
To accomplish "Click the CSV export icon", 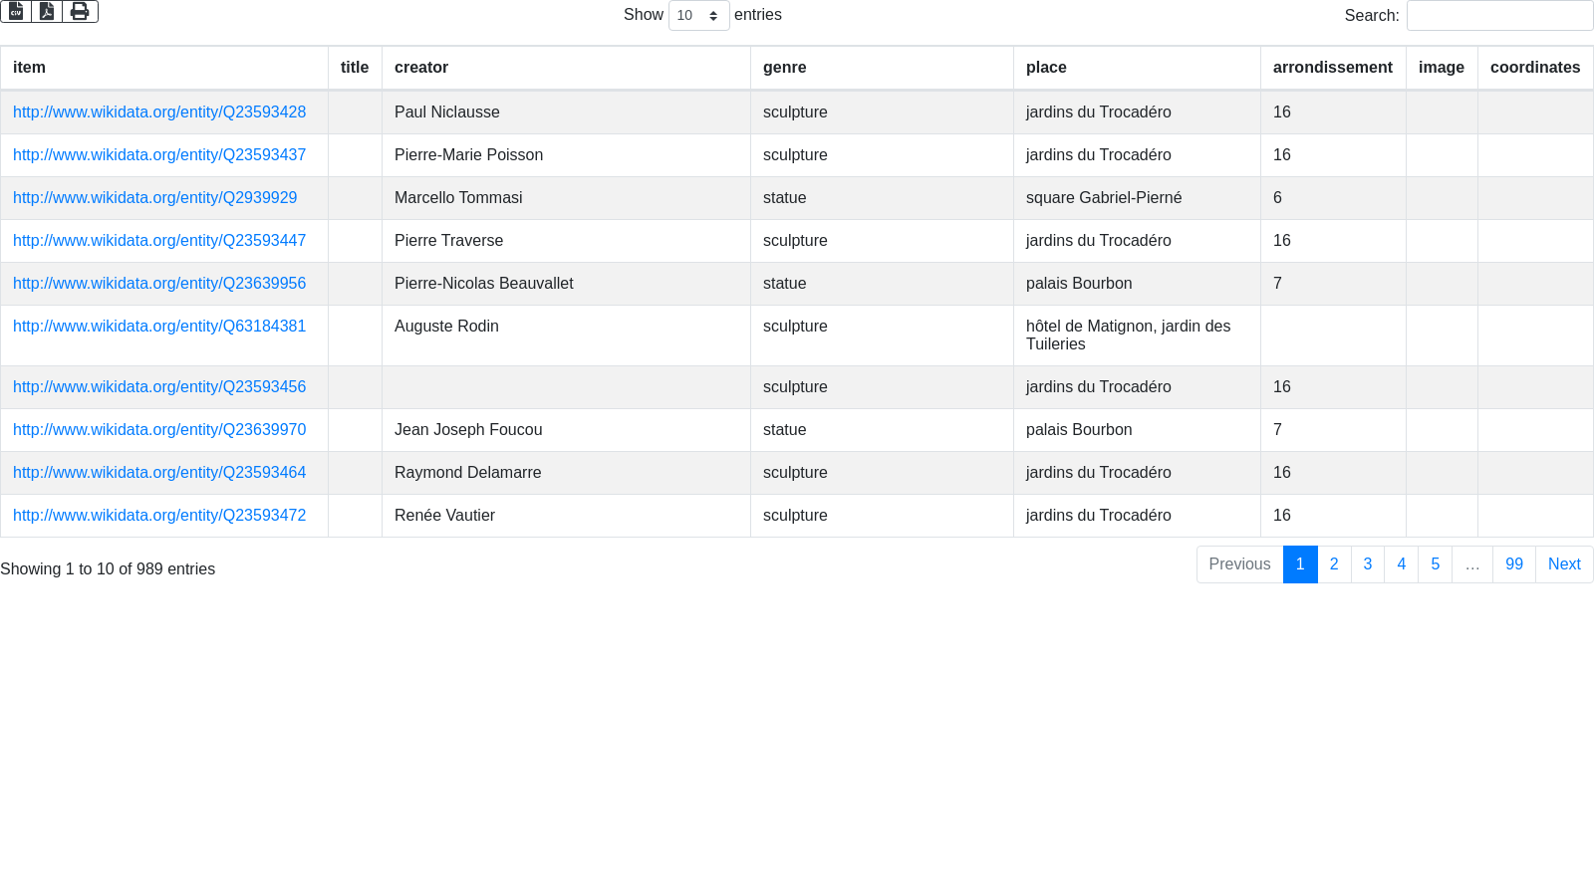I will (16, 11).
